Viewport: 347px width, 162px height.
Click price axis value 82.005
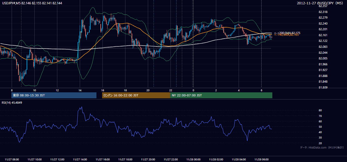[323, 58]
